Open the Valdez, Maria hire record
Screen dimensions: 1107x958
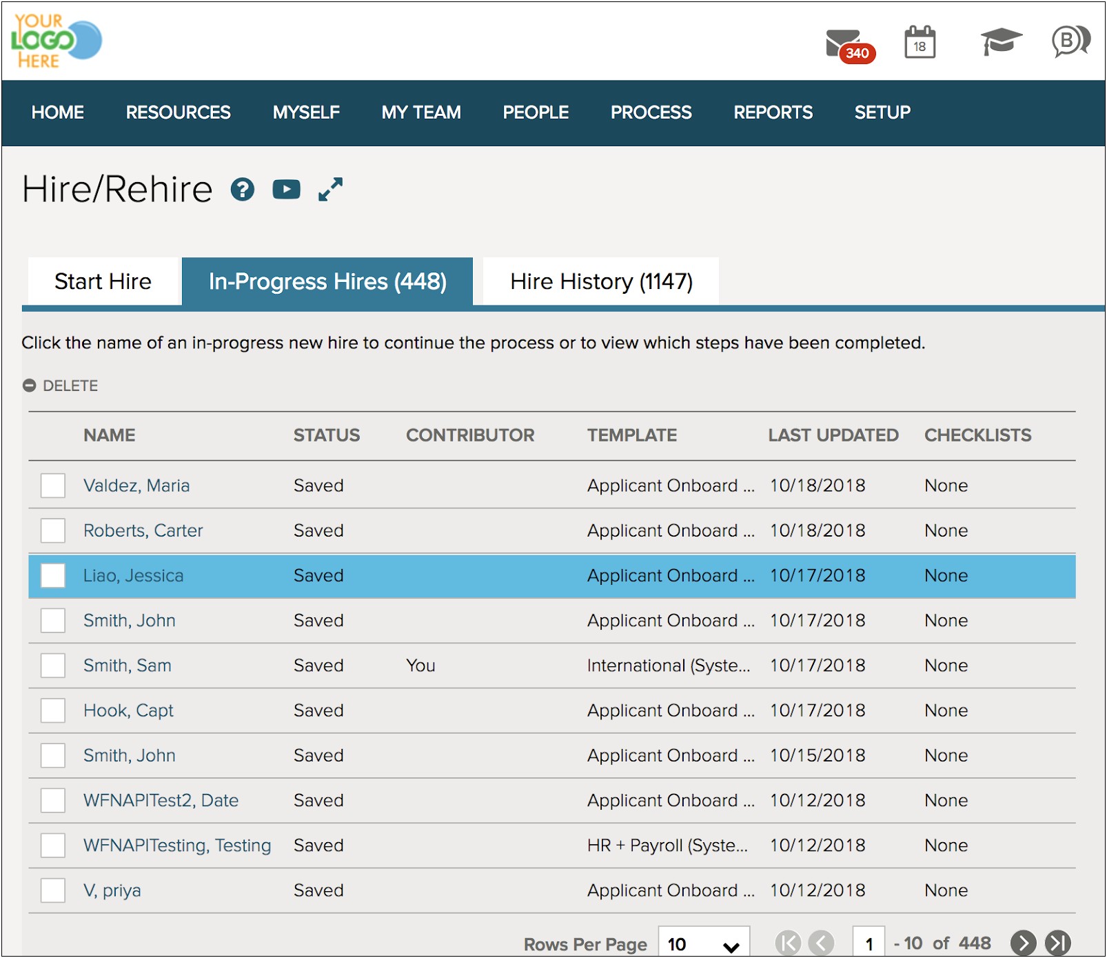point(136,486)
